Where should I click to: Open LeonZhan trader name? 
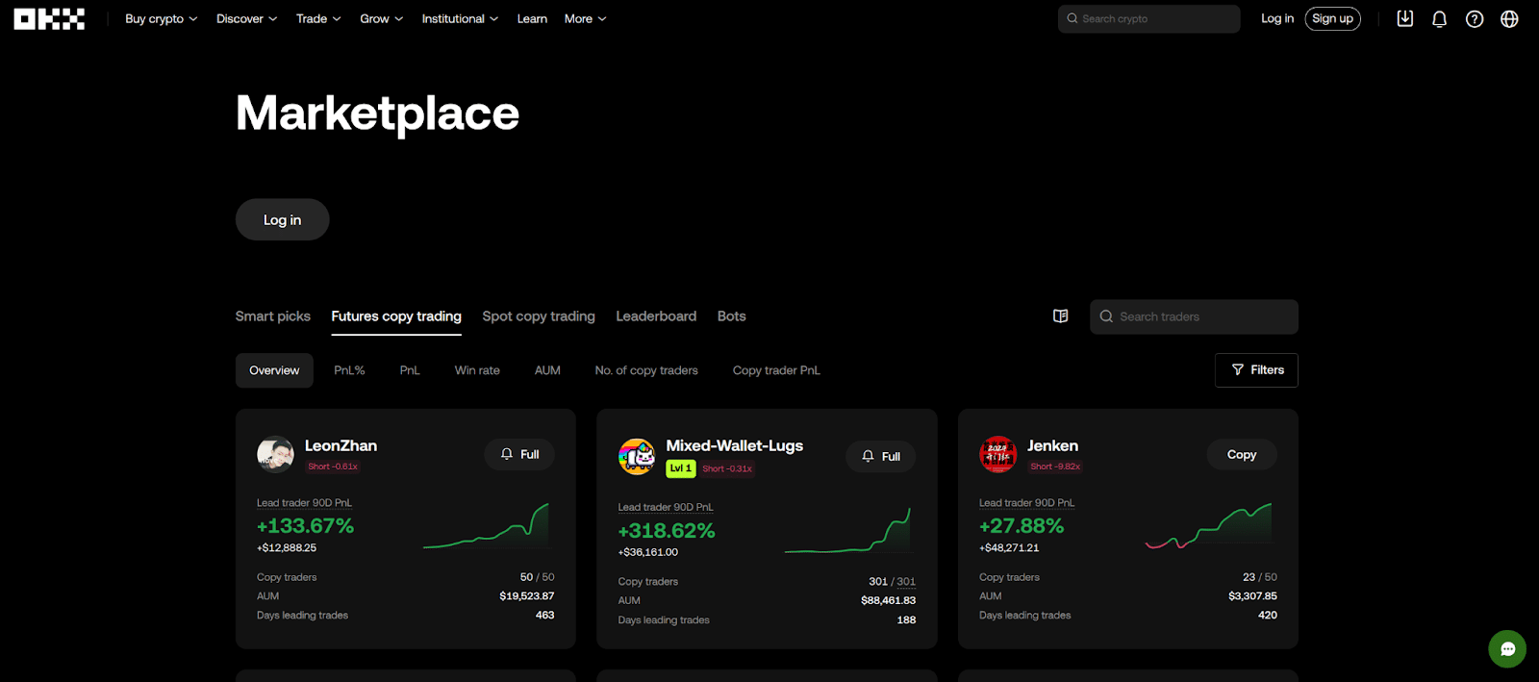point(341,445)
